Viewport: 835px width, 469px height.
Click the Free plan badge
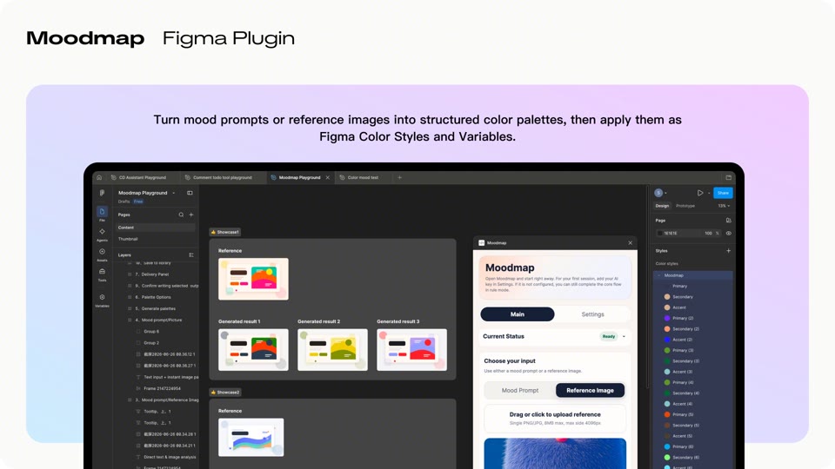(138, 201)
